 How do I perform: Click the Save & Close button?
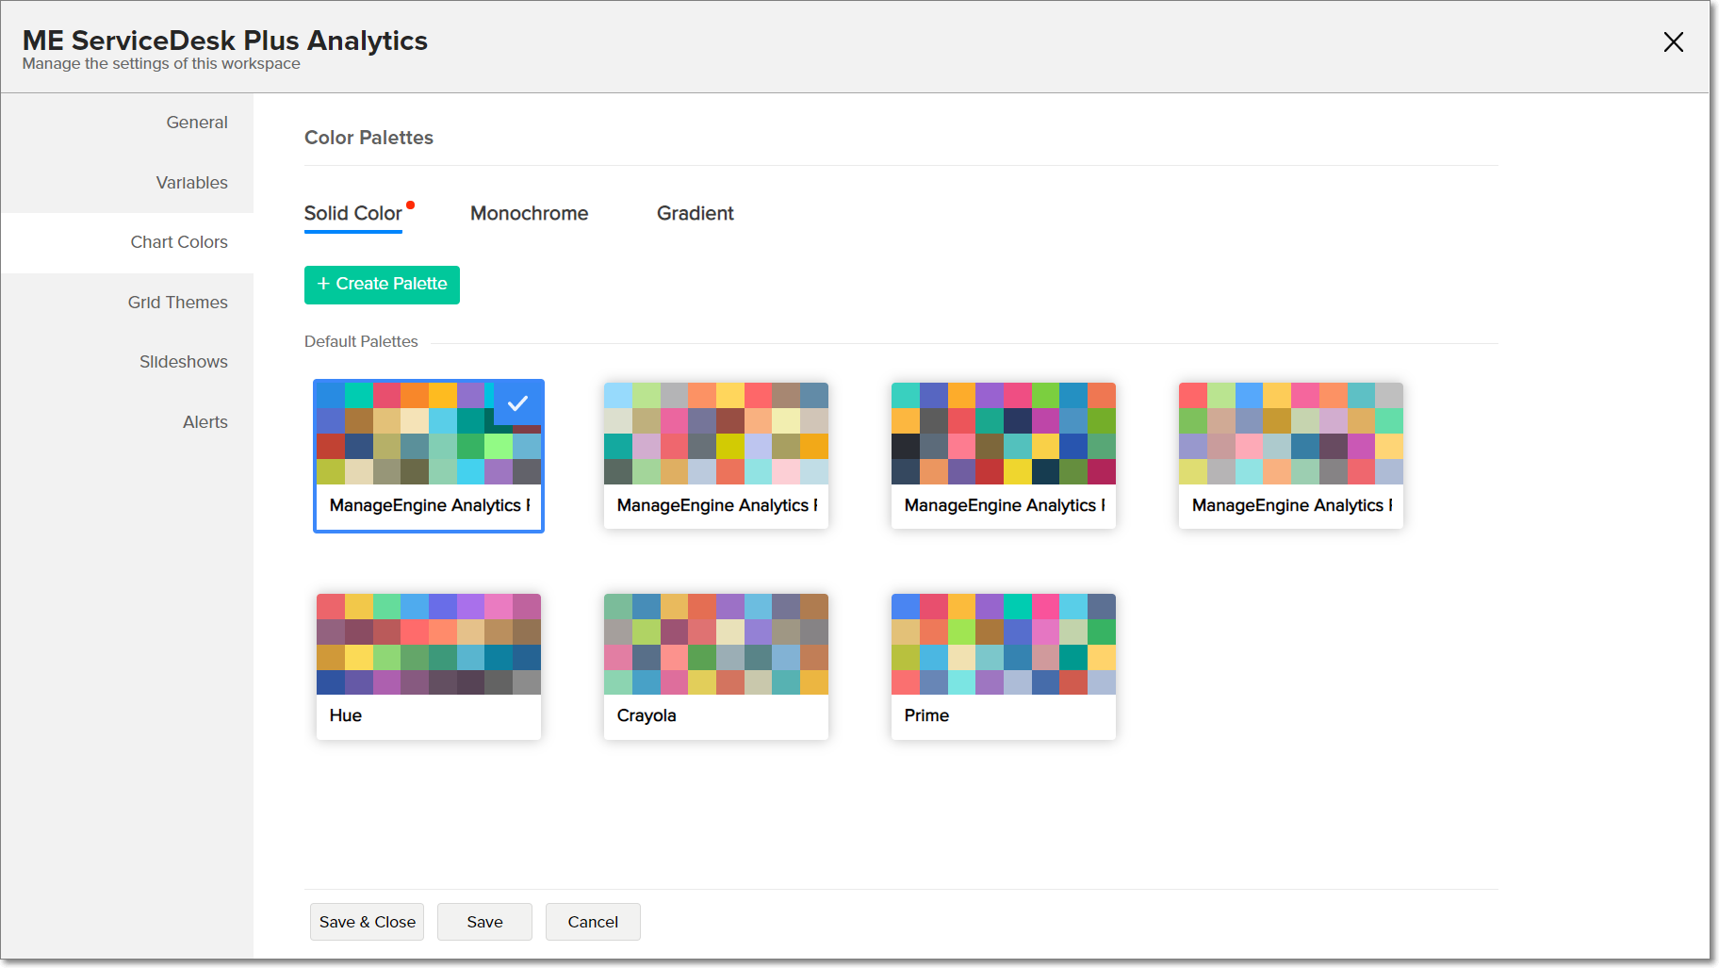pos(367,922)
